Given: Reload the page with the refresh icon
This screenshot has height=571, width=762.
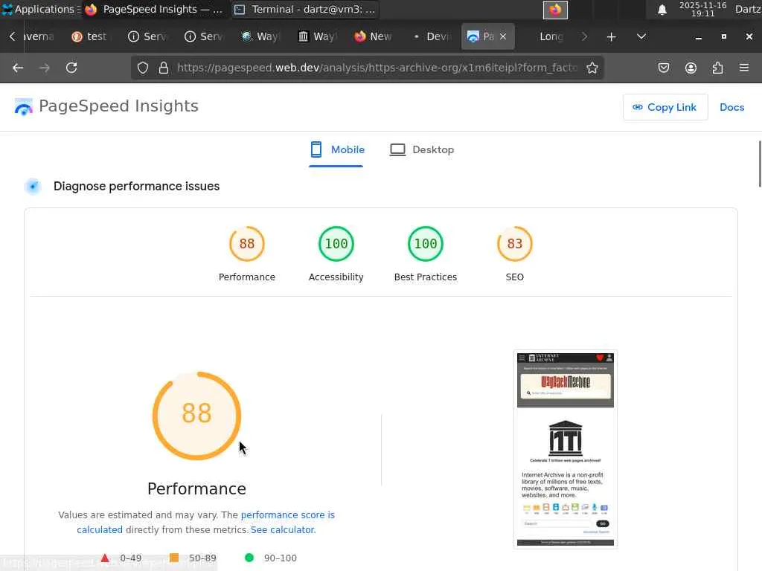Looking at the screenshot, I should [x=71, y=68].
